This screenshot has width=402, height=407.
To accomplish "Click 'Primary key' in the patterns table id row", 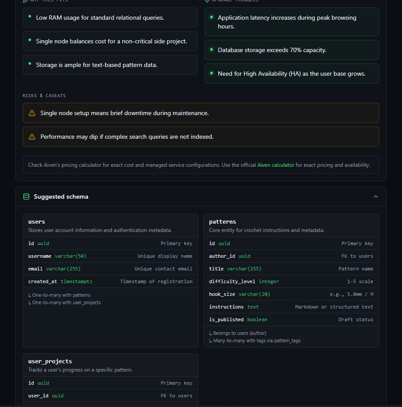I will (x=357, y=243).
